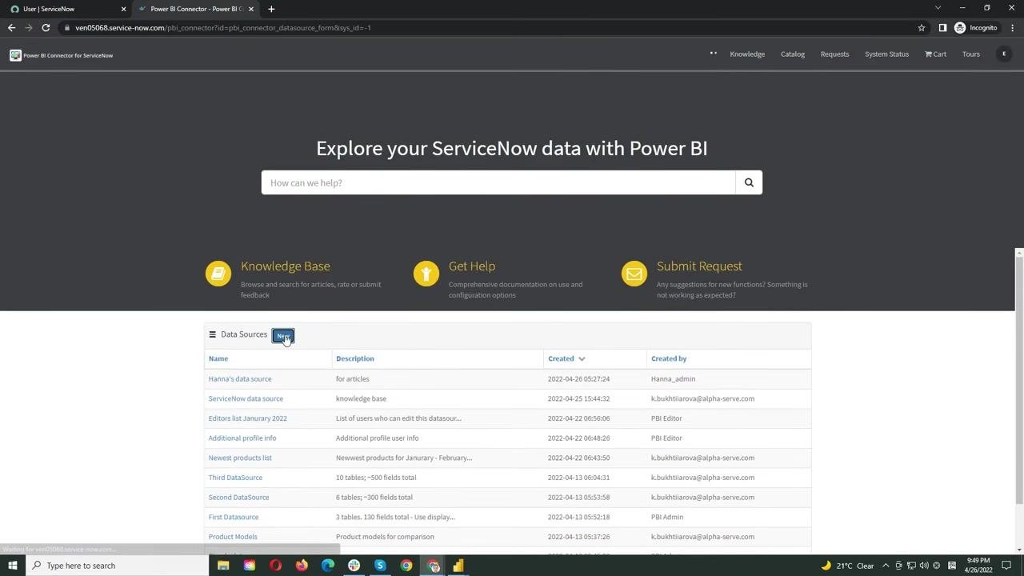The width and height of the screenshot is (1024, 576).
Task: Click the timestamp '2022-04-25 15:44:32'
Action: pyautogui.click(x=578, y=398)
